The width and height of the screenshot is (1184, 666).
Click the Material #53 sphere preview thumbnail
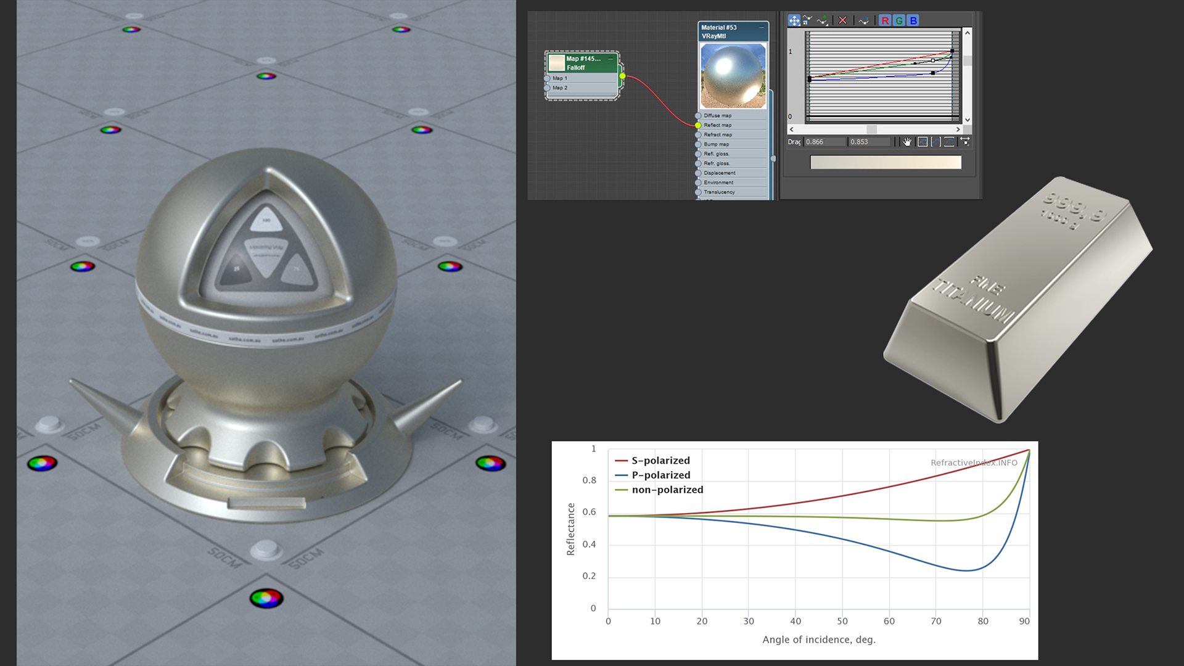click(x=733, y=76)
